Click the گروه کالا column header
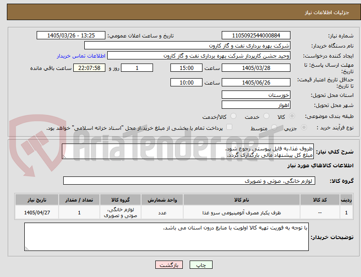361x277 pixels. [120, 200]
